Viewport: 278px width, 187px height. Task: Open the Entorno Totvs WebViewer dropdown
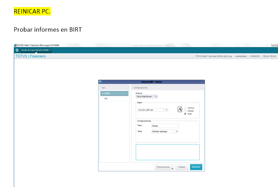(x=147, y=97)
